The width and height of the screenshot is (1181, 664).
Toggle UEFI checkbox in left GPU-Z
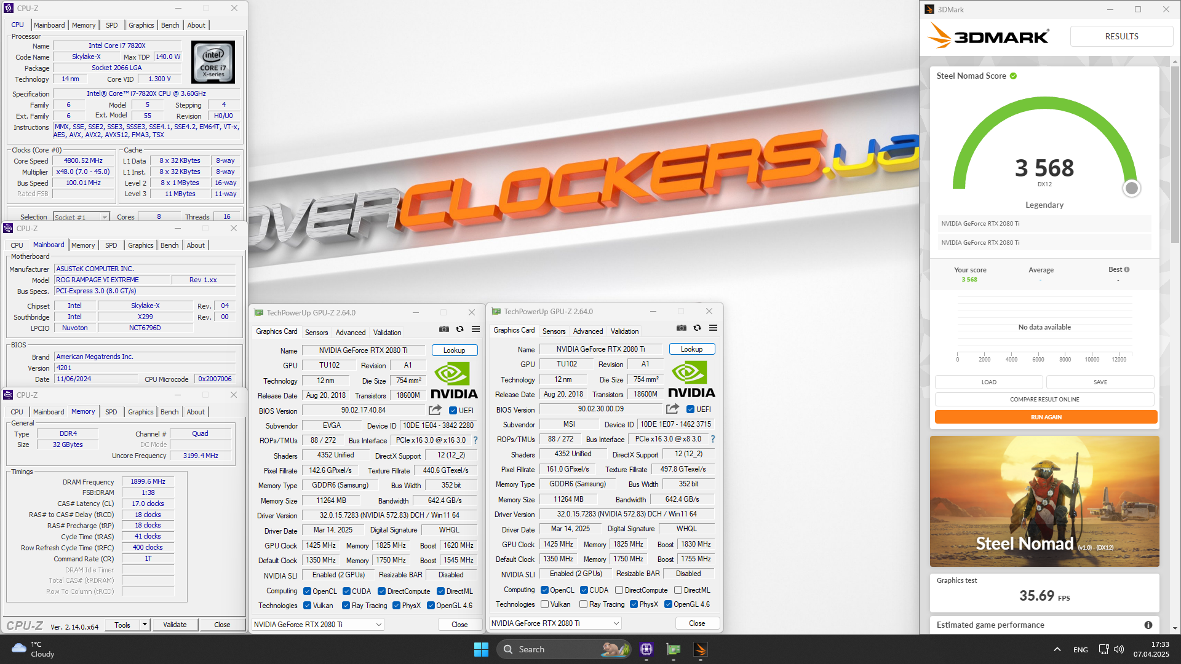pyautogui.click(x=453, y=411)
